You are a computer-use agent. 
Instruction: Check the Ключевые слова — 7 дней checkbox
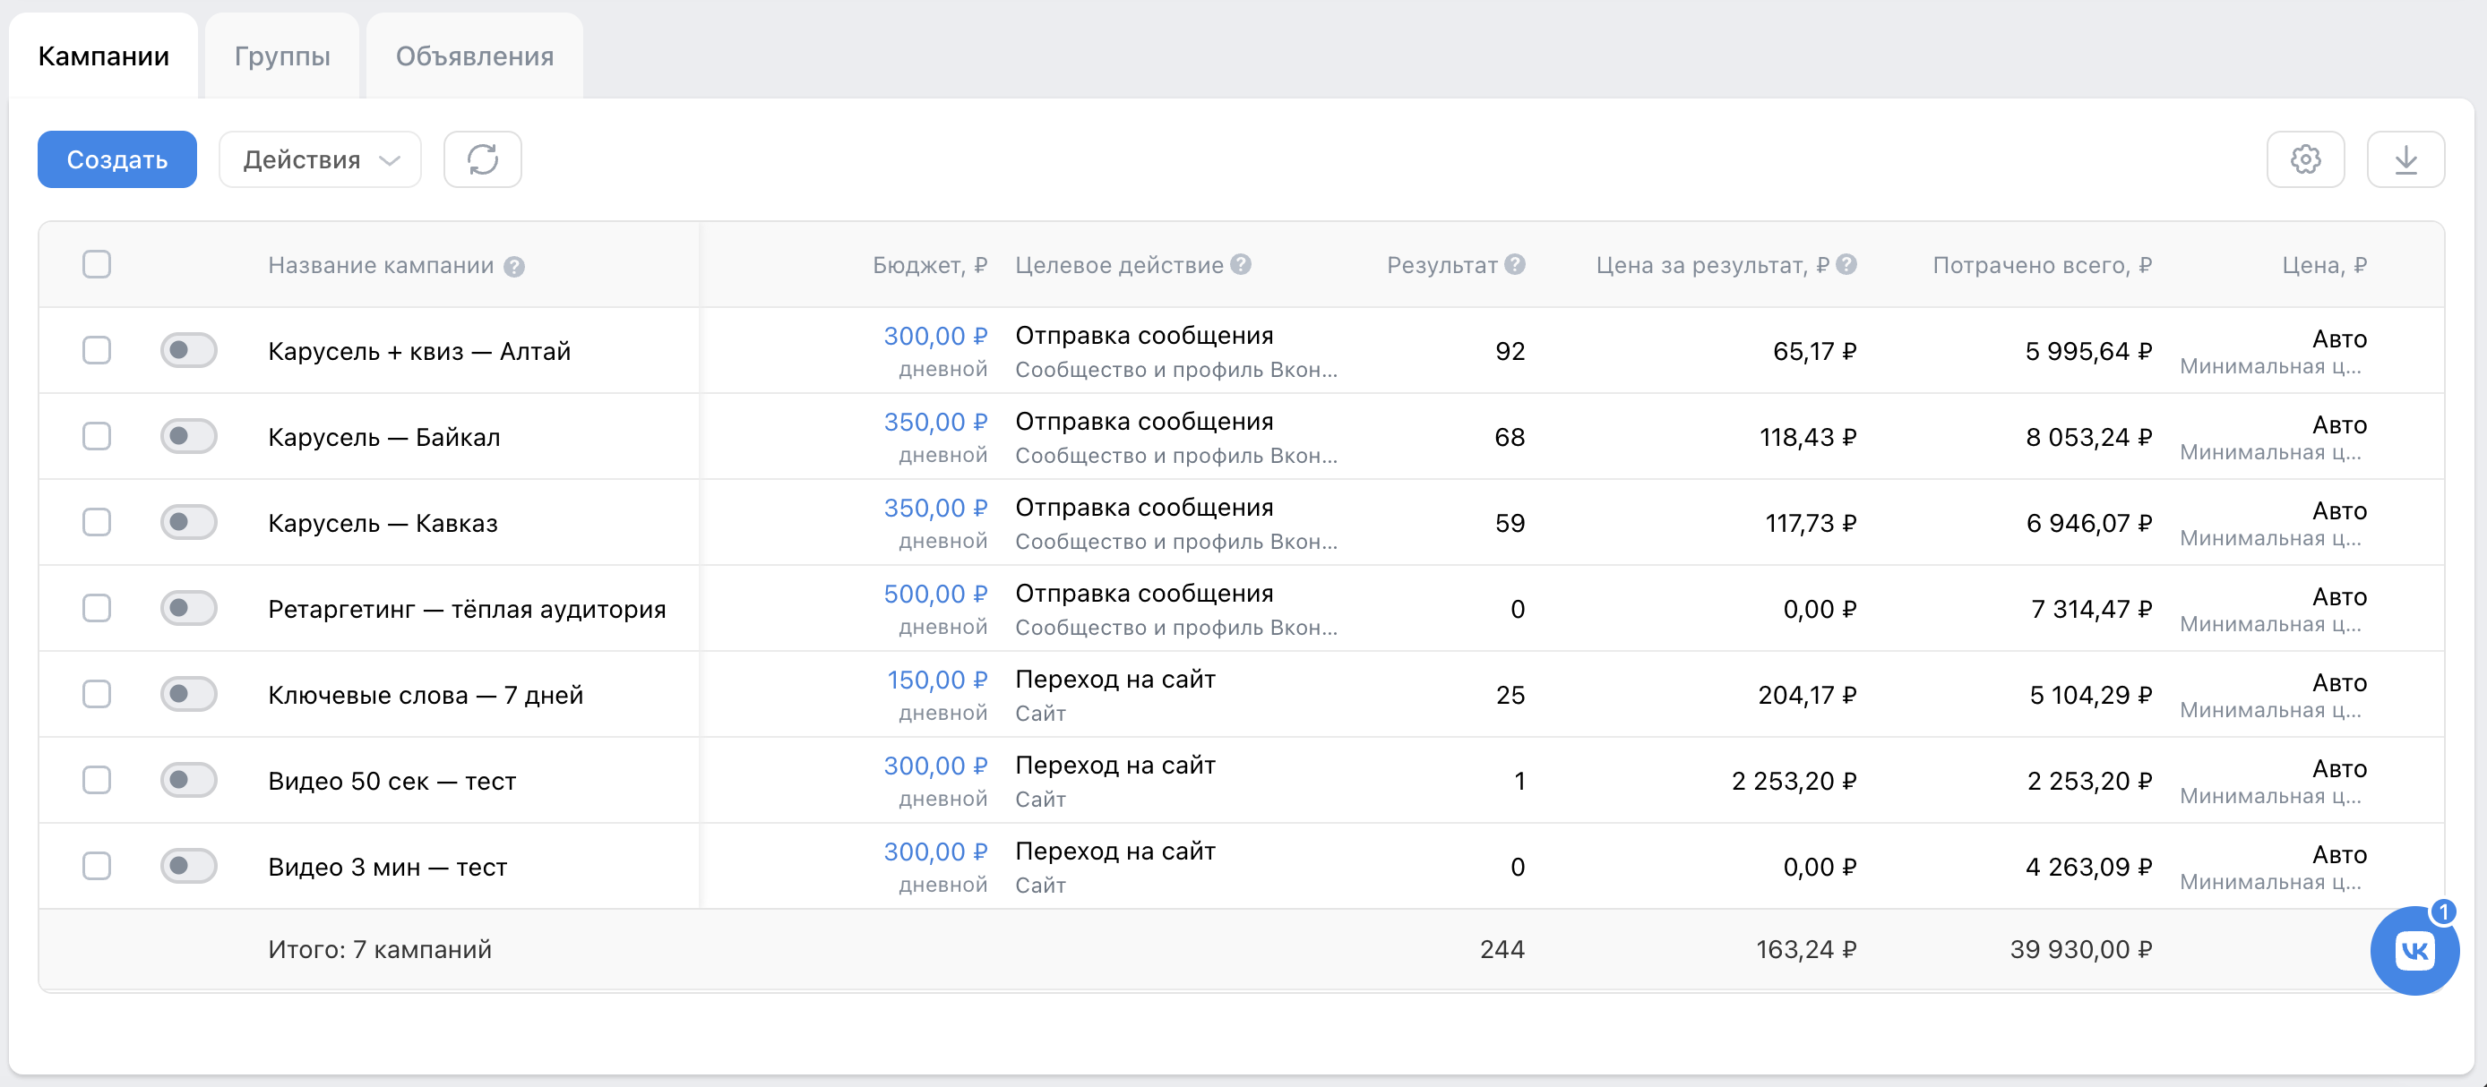(x=97, y=694)
